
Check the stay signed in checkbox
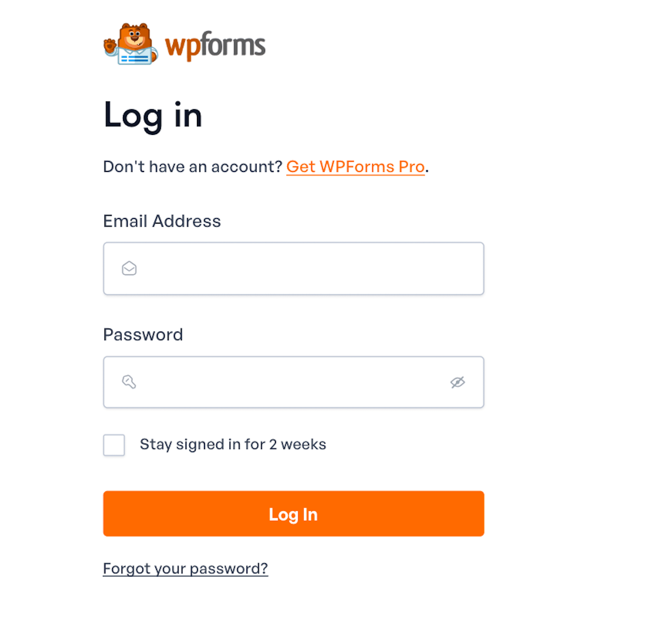[114, 445]
